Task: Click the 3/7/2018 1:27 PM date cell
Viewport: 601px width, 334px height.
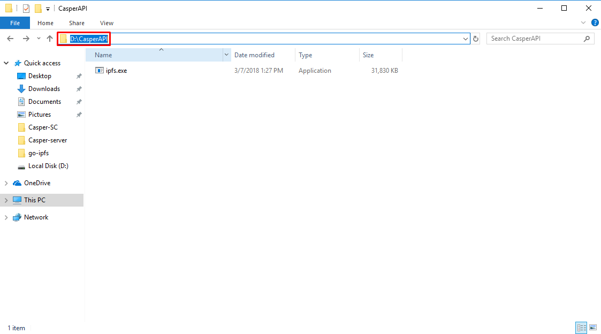Action: [x=258, y=71]
